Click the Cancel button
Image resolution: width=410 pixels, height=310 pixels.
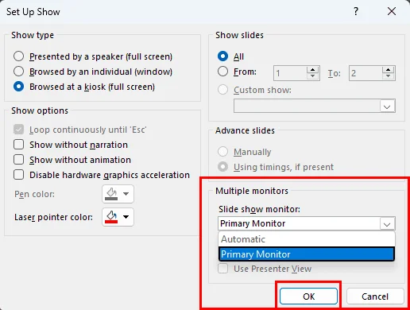pos(375,296)
